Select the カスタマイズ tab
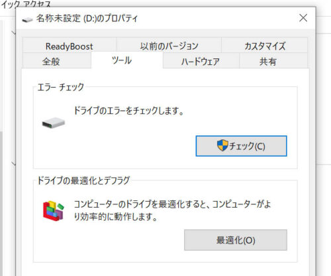Screen dimensions: 331x276 pos(264,45)
